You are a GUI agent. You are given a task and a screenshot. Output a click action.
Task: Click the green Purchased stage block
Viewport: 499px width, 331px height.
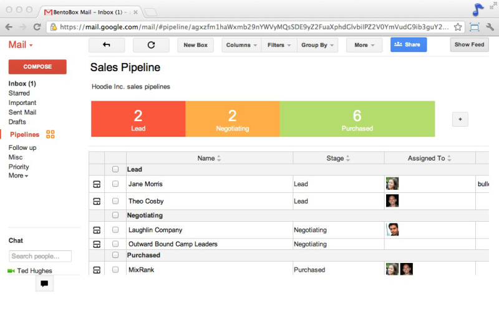click(357, 119)
